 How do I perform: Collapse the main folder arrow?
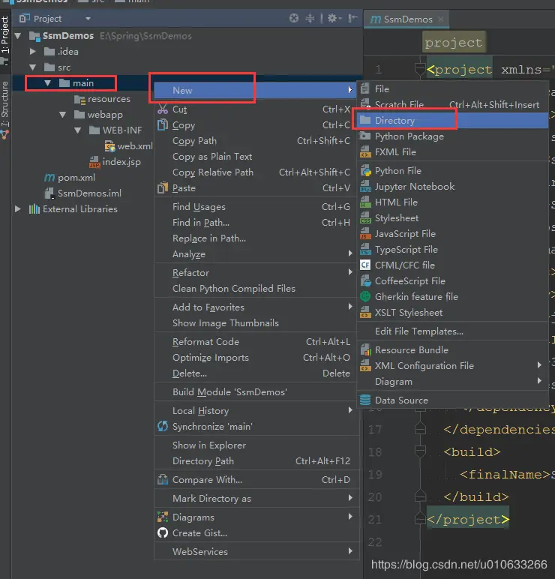point(48,83)
